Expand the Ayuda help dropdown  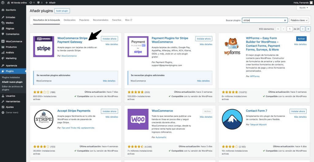point(304,8)
